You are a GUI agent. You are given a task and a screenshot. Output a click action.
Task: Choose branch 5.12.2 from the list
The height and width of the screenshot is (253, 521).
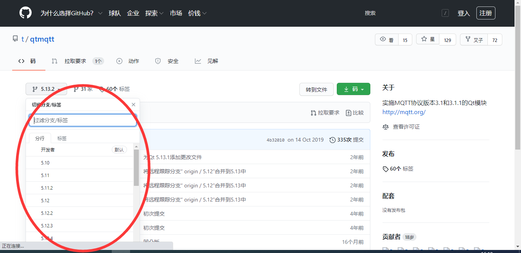(x=79, y=213)
